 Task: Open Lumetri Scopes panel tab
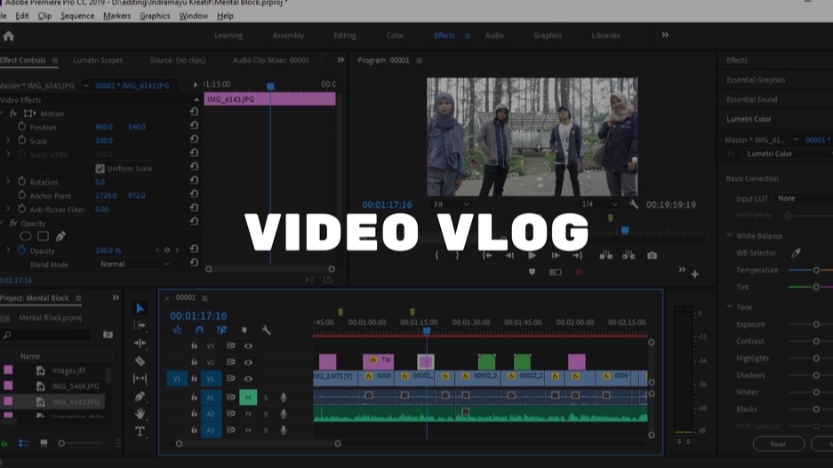click(x=98, y=60)
